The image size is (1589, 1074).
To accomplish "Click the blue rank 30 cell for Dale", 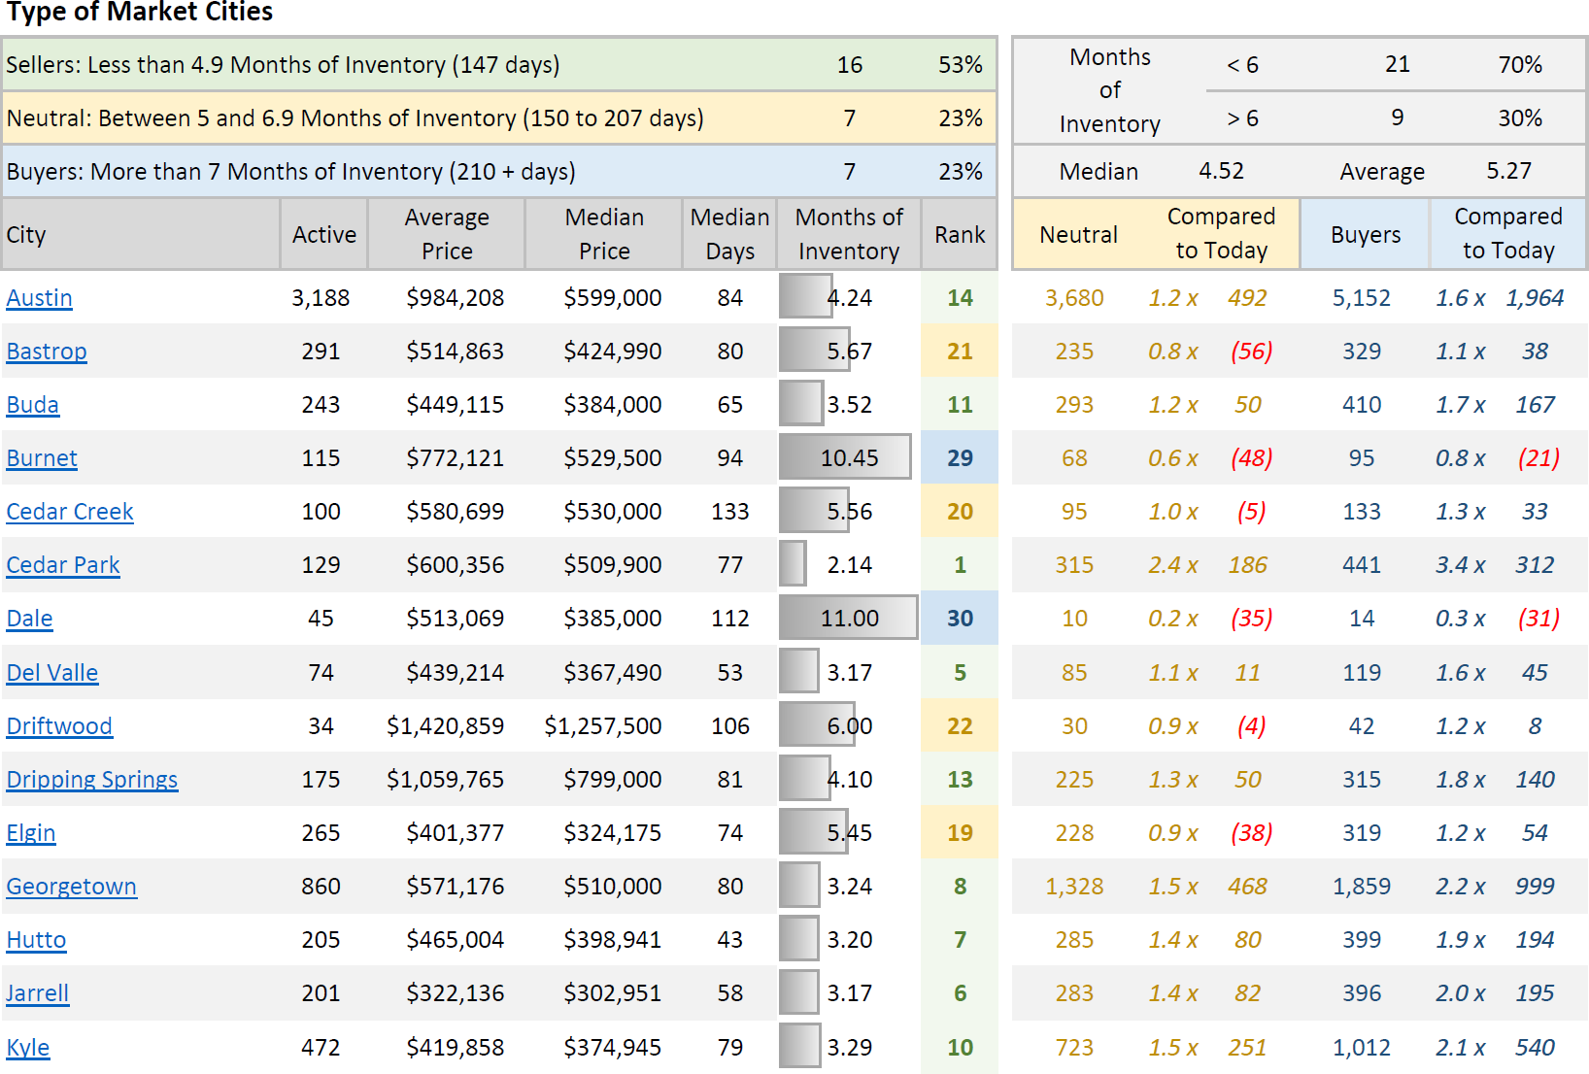I will 960,619.
